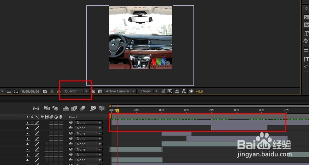
Task: Toggle the Live Update icon in timeline
Action: [47, 108]
